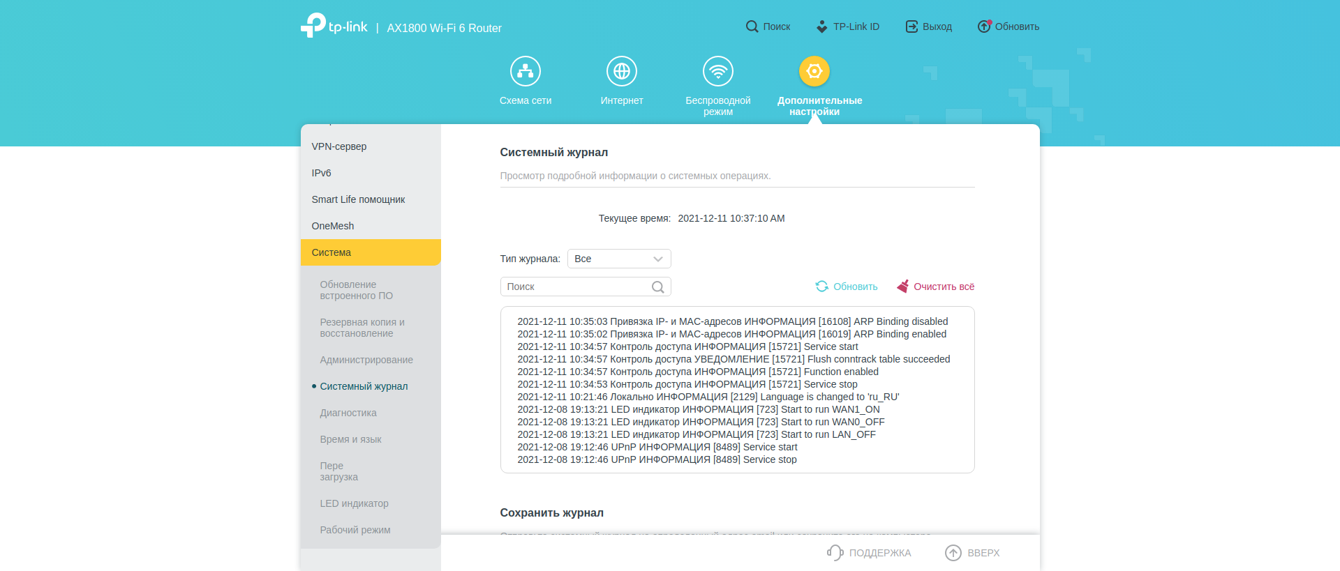Expand the log type (Тип журнала) dropdown
Screen dimensions: 1340x571
pyautogui.click(x=618, y=259)
